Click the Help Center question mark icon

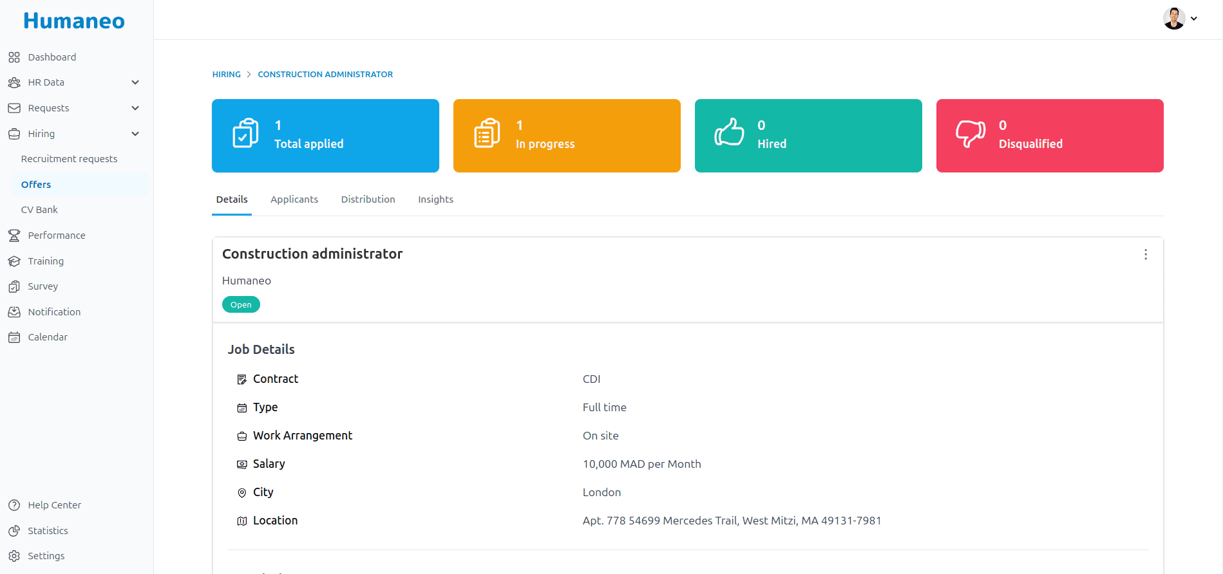pyautogui.click(x=14, y=505)
